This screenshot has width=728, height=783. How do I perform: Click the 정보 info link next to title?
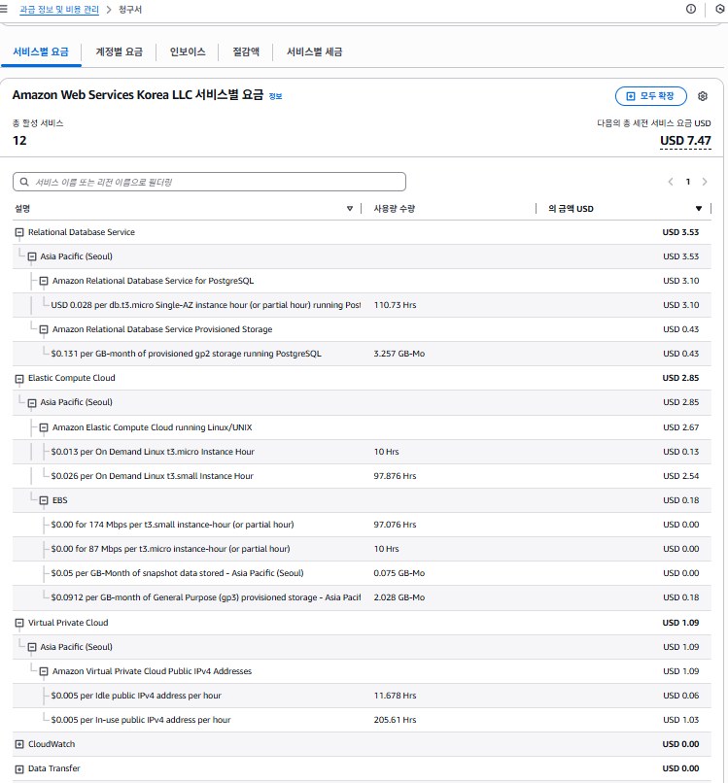275,96
